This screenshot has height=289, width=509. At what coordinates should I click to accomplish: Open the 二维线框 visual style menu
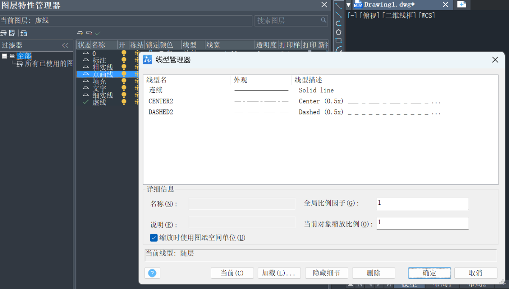(x=400, y=16)
